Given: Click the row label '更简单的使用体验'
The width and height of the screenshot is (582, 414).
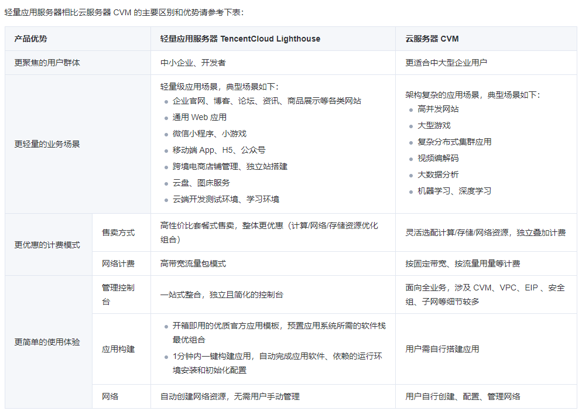Looking at the screenshot, I should point(47,342).
